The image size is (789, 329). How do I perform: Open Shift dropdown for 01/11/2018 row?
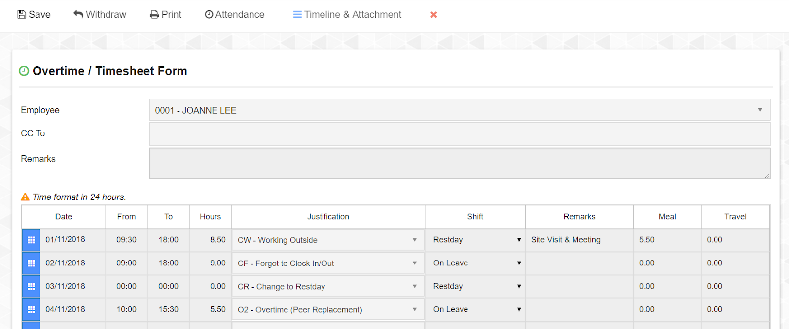click(475, 240)
